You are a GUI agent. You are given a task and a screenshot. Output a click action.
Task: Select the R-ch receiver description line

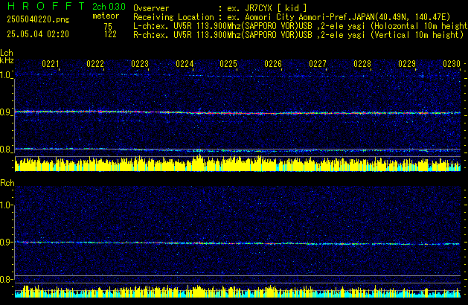point(298,35)
